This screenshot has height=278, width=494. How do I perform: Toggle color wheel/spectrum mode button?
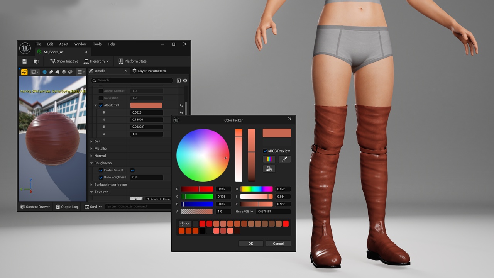pos(269,159)
